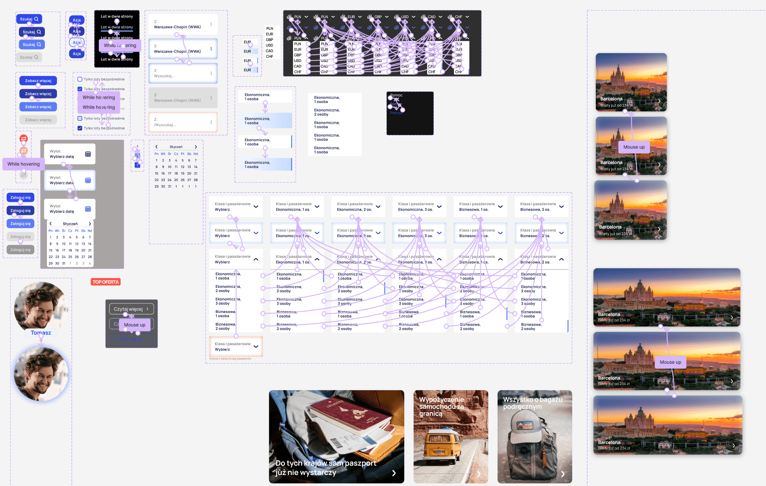Choose Biznesowa, 2 osoby under the open Wybierz dropdown
This screenshot has width=766, height=486.
(236, 326)
